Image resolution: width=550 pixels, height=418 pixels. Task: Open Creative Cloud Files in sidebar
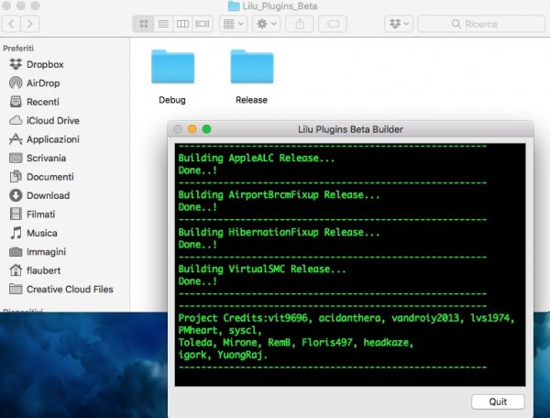[69, 289]
